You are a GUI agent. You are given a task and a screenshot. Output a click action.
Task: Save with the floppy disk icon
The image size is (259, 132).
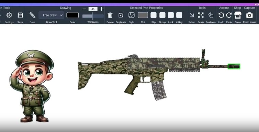click(20, 15)
